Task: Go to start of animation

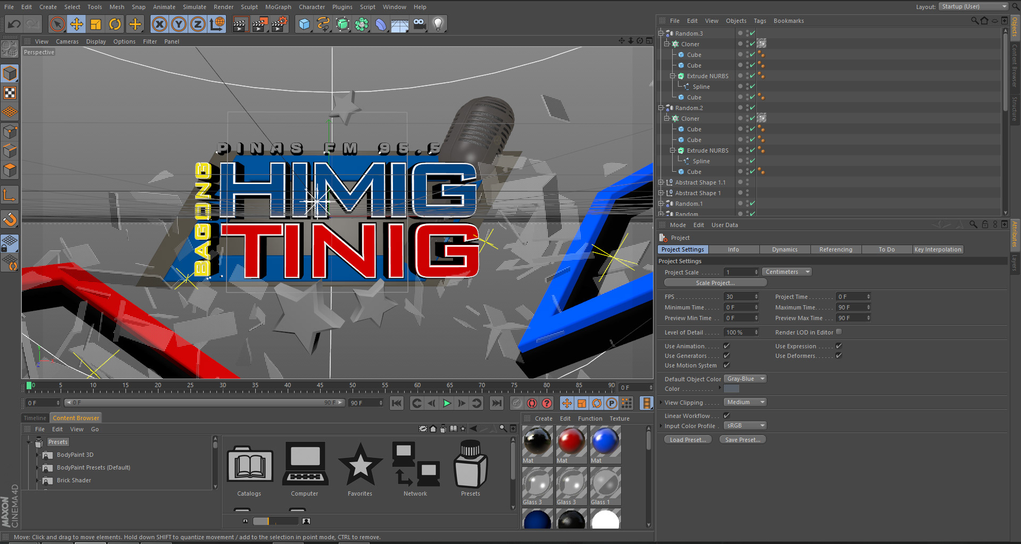Action: tap(397, 403)
